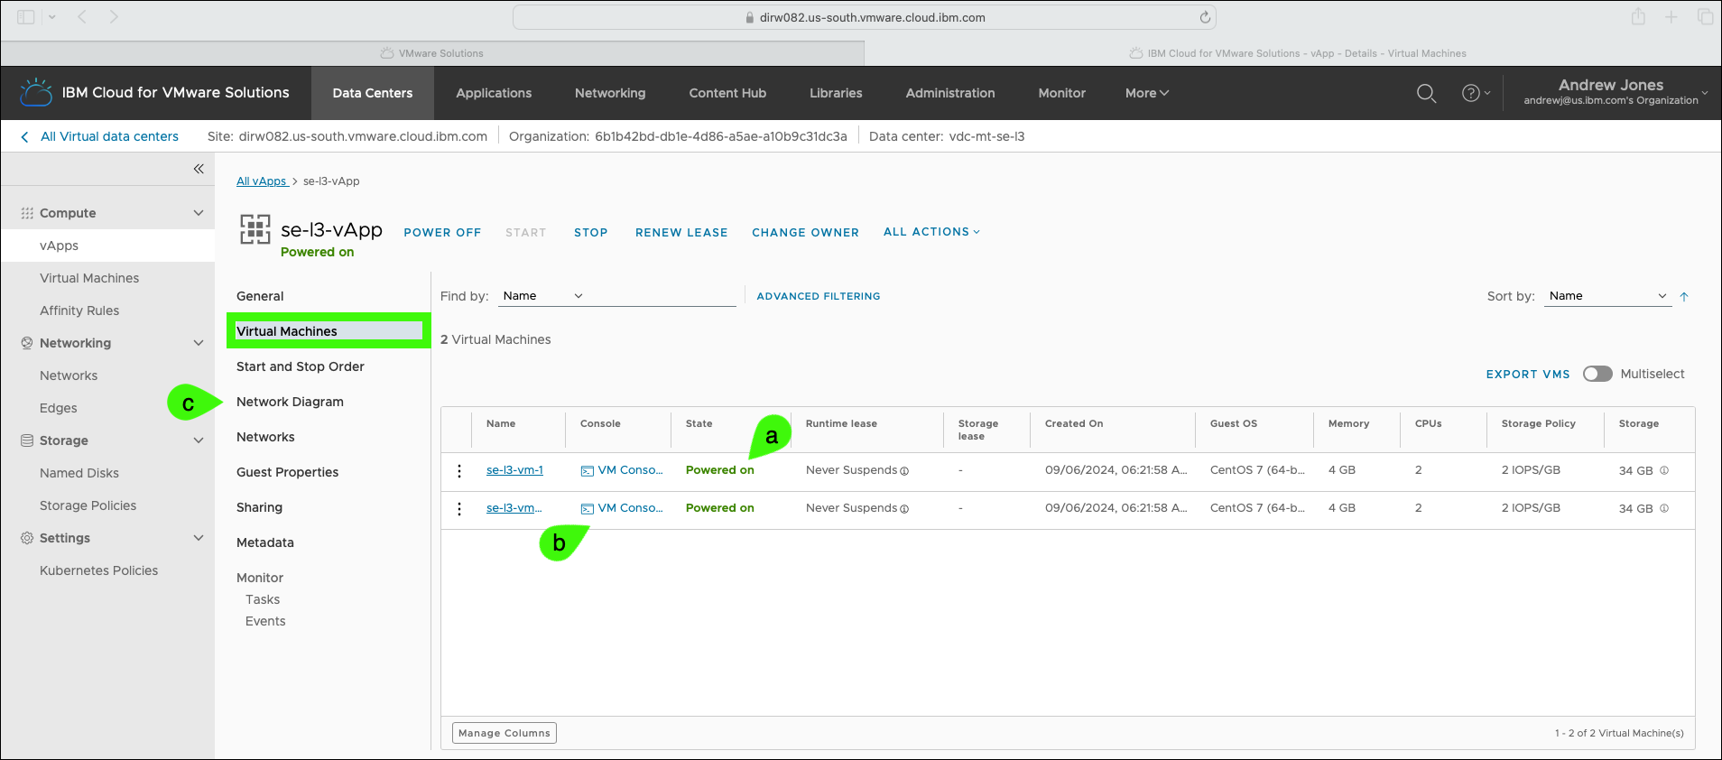The height and width of the screenshot is (760, 1722).
Task: Open the se-l3-vm-1 link
Action: (514, 470)
